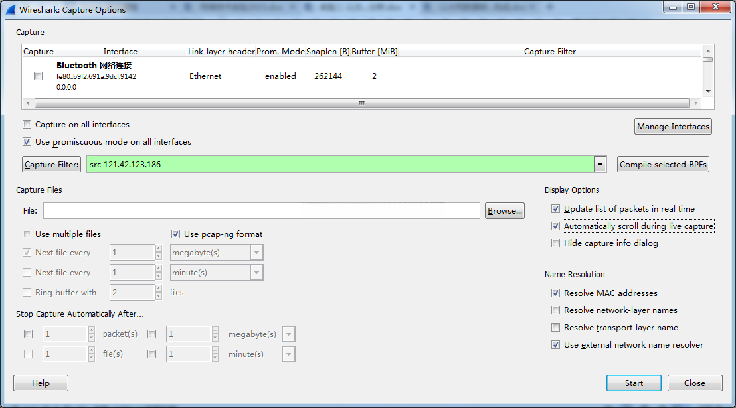Click Compile selected BPFs button

click(663, 164)
